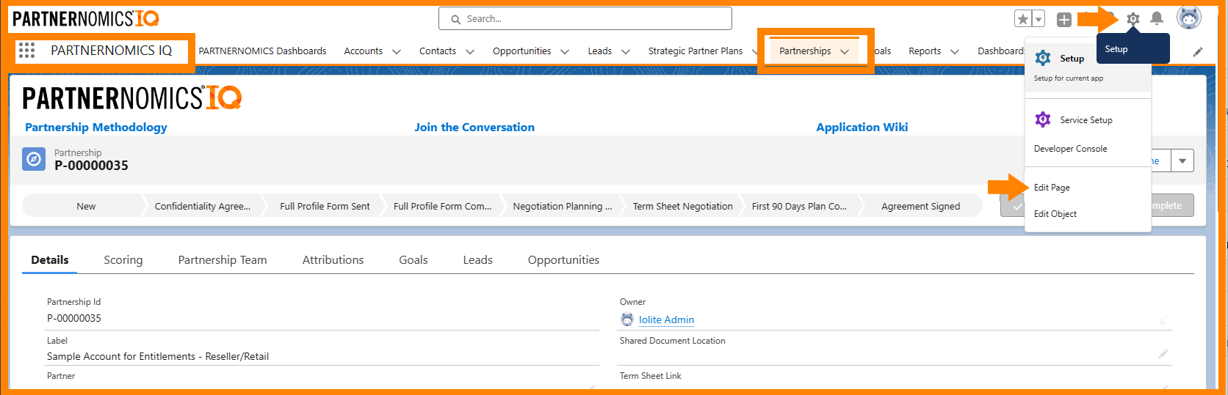Select the Confidentiality Agreement stage
1228x395 pixels.
tap(202, 206)
